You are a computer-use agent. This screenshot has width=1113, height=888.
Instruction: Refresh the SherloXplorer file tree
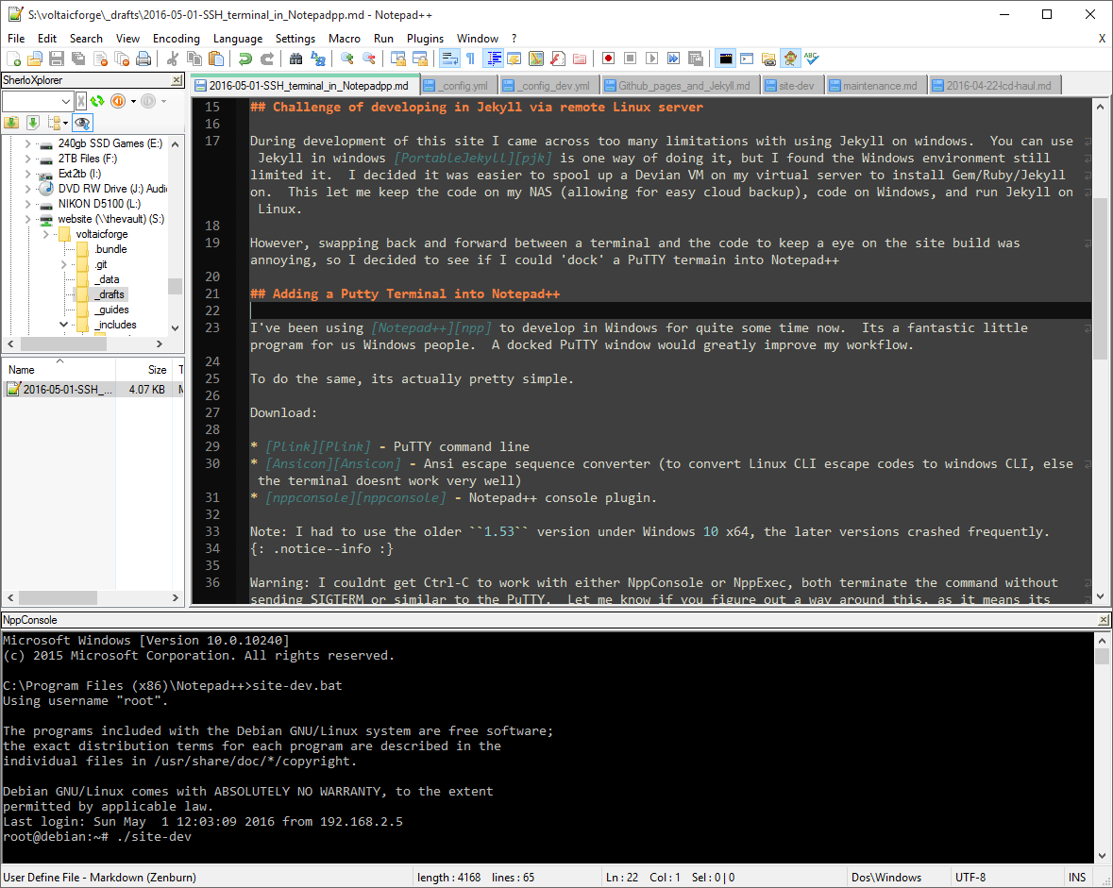point(97,101)
